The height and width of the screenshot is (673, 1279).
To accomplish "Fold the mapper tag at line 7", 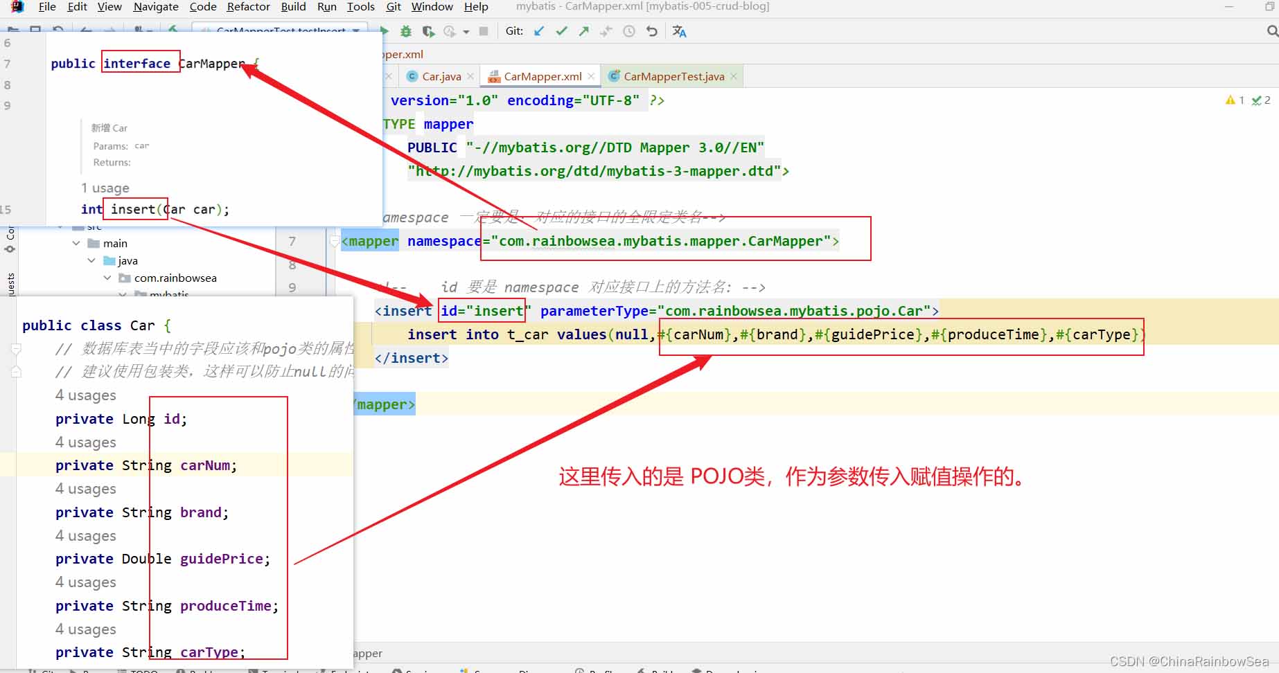I will click(335, 242).
